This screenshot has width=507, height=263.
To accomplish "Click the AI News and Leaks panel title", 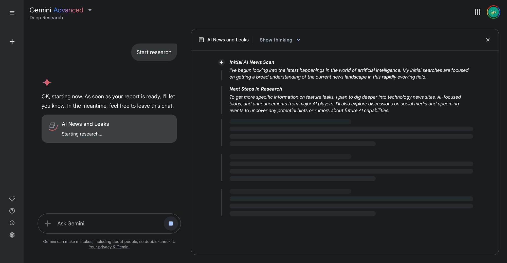I will coord(228,40).
